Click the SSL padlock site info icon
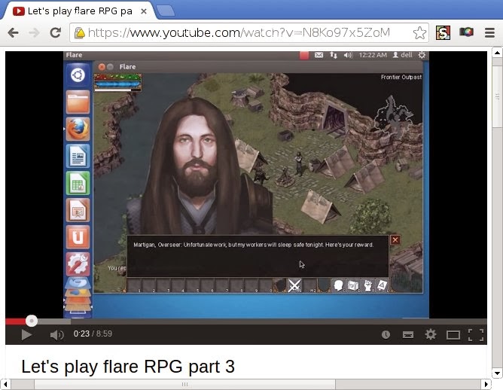The height and width of the screenshot is (390, 503). tap(78, 32)
